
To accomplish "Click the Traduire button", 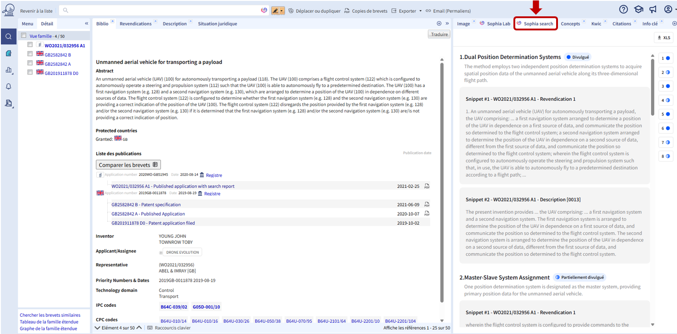I will (x=439, y=34).
